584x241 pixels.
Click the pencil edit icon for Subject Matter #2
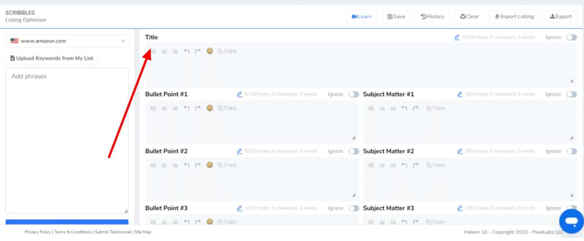point(460,151)
